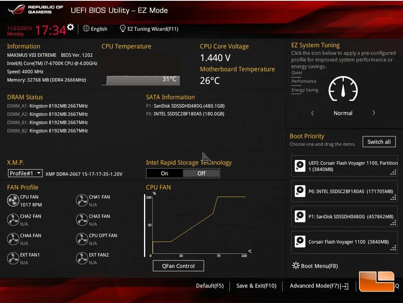
Task: Open QFan Control
Action: point(178,266)
